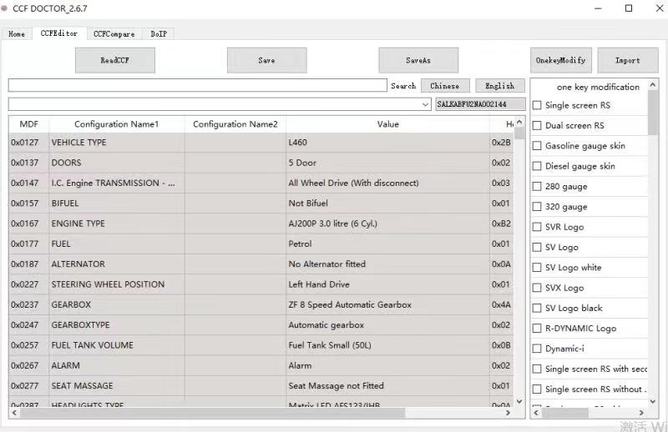Tick the Diesel gauge skin option
The width and height of the screenshot is (668, 432).
(537, 166)
